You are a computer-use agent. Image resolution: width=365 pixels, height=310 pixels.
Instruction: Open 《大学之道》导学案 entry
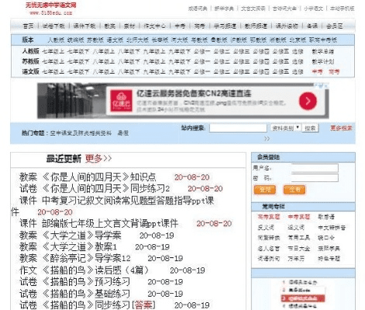tap(81, 236)
